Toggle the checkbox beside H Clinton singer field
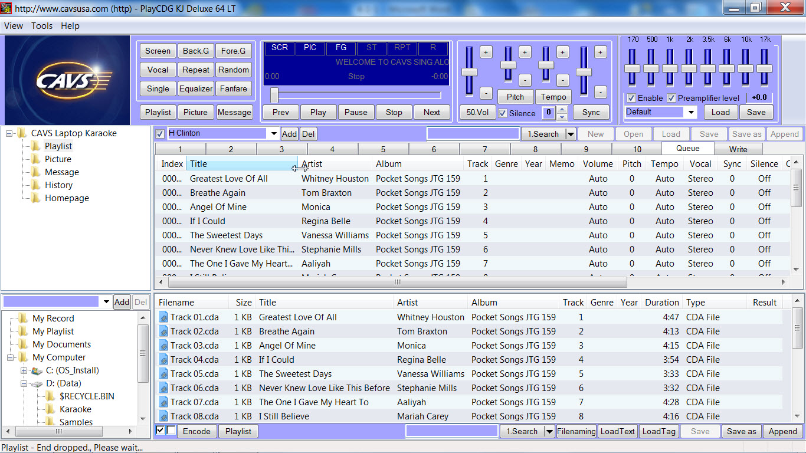Screen dimensions: 806x453 [160, 134]
